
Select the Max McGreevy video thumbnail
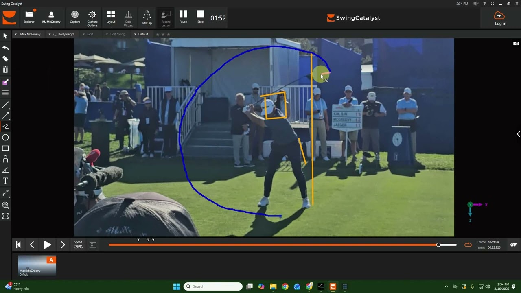pyautogui.click(x=37, y=266)
